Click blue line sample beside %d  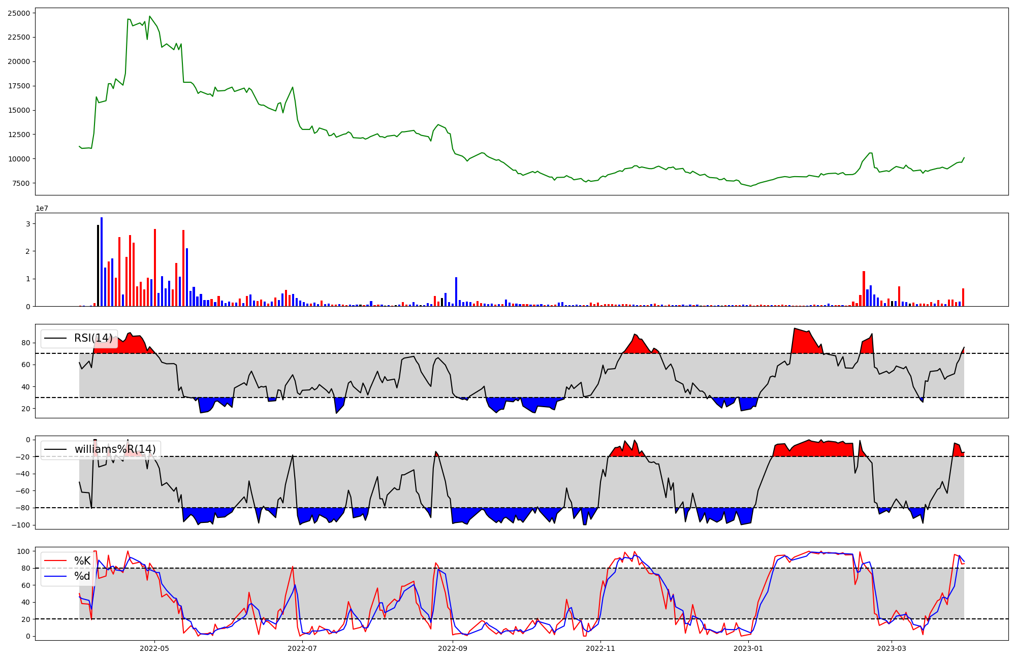[55, 576]
